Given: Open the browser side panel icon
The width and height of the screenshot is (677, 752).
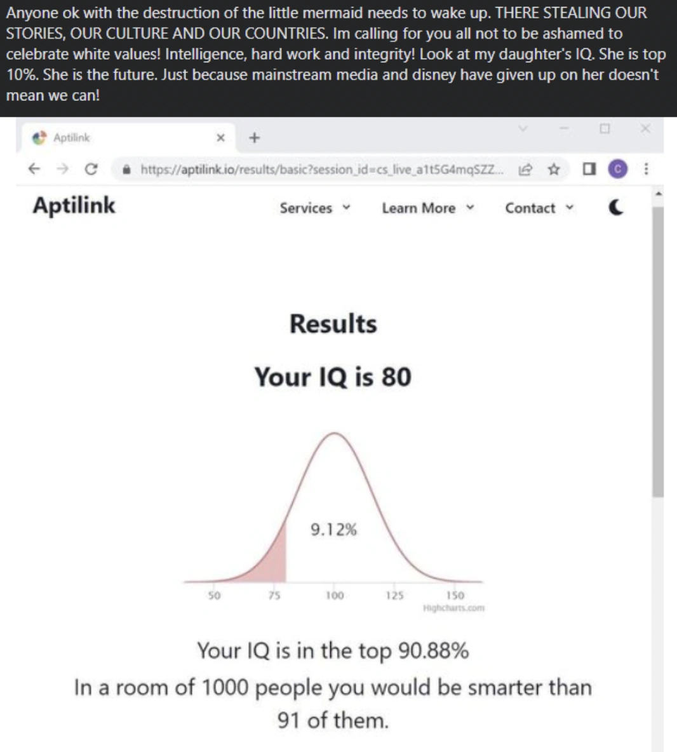Looking at the screenshot, I should point(589,169).
